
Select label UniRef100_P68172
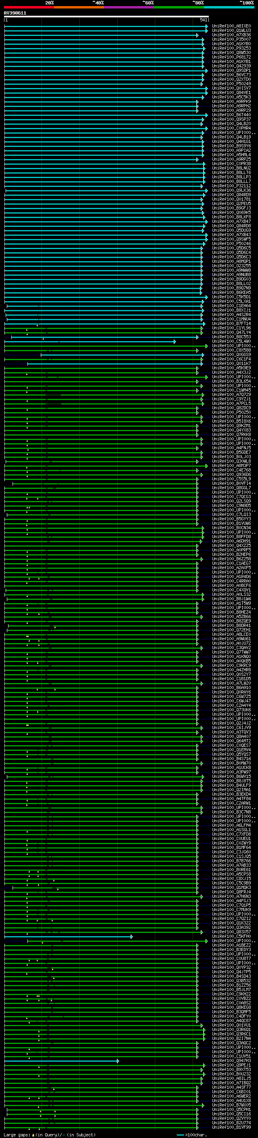click(231, 57)
